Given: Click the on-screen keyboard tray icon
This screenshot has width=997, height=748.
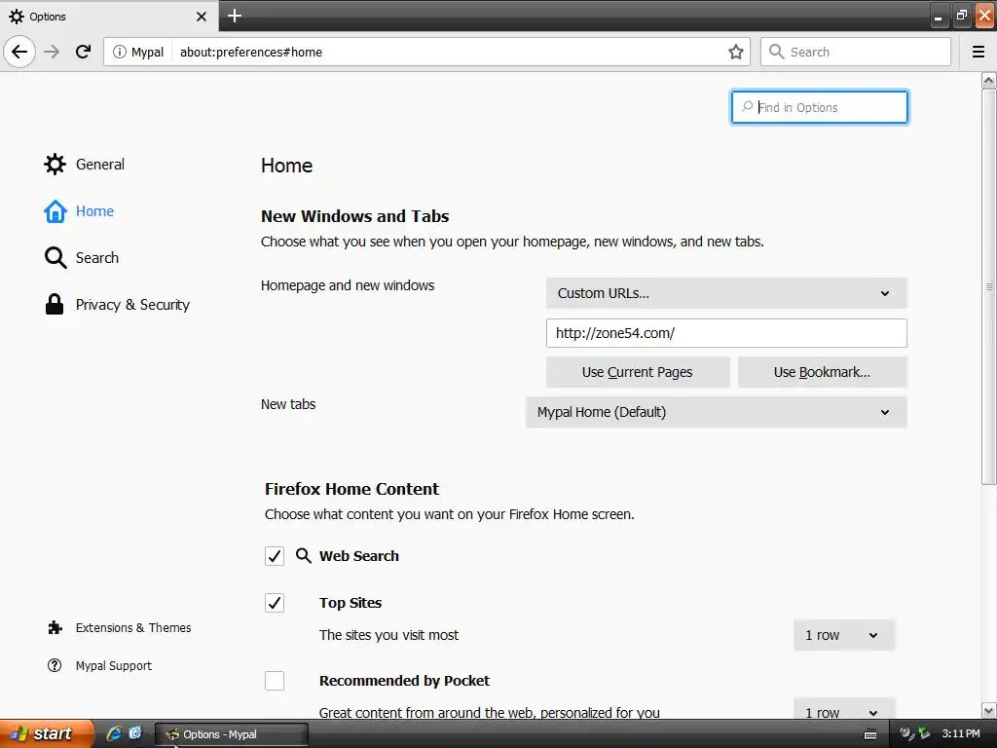Looking at the screenshot, I should click(x=870, y=734).
